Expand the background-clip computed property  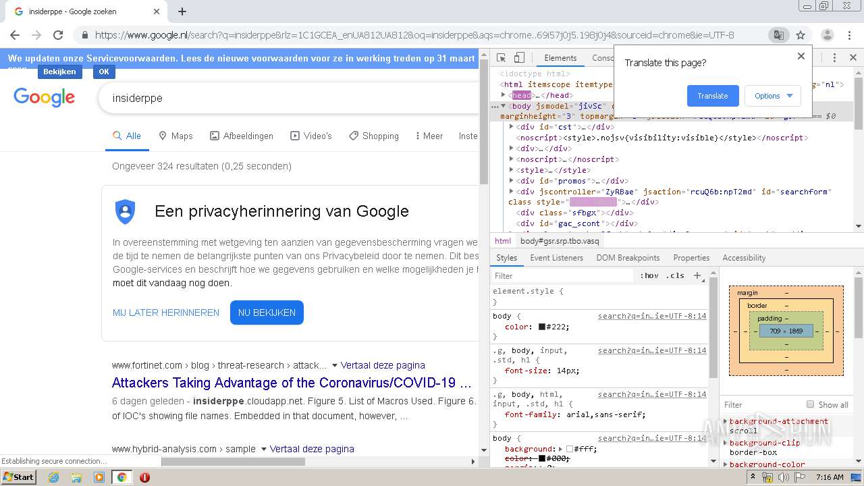tap(726, 443)
